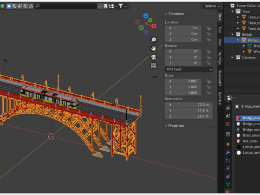Edit the Dimensions Z 23.4 m field
260x195 pixels.
coord(188,116)
